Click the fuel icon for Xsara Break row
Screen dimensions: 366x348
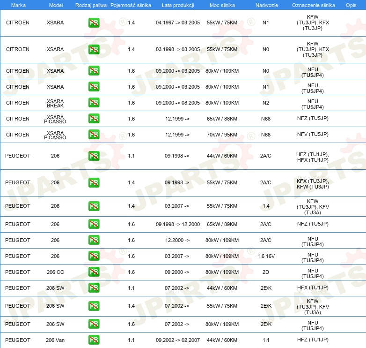pos(94,103)
